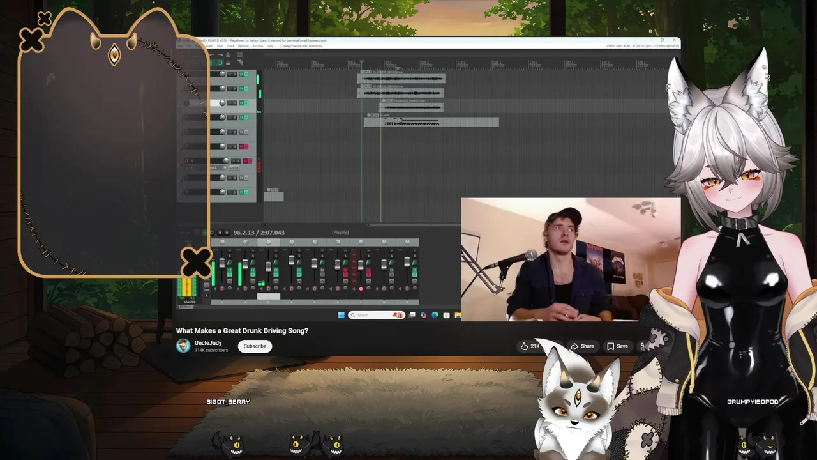Click the 96.2.13 / 2:07.043 time display
This screenshot has height=460, width=817.
point(259,233)
